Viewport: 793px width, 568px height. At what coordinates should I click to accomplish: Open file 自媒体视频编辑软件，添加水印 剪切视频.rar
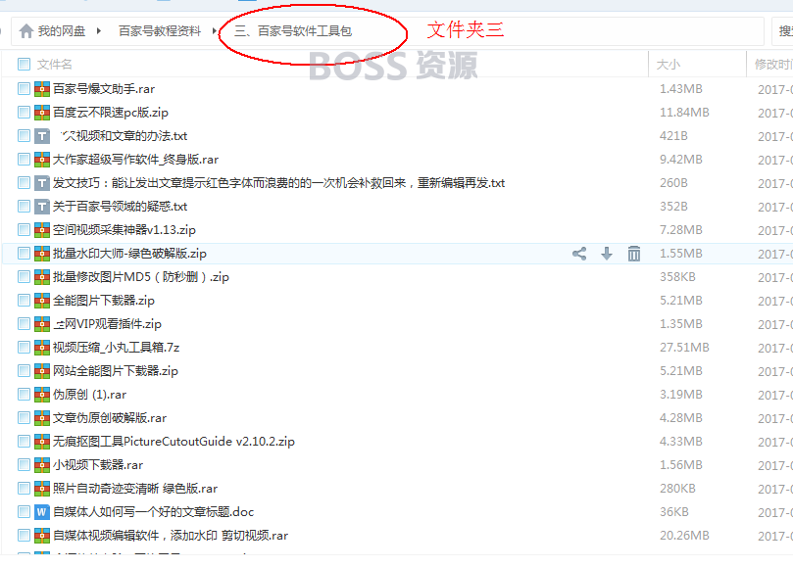coord(171,535)
